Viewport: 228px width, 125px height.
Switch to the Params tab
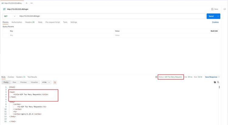(x=5, y=22)
